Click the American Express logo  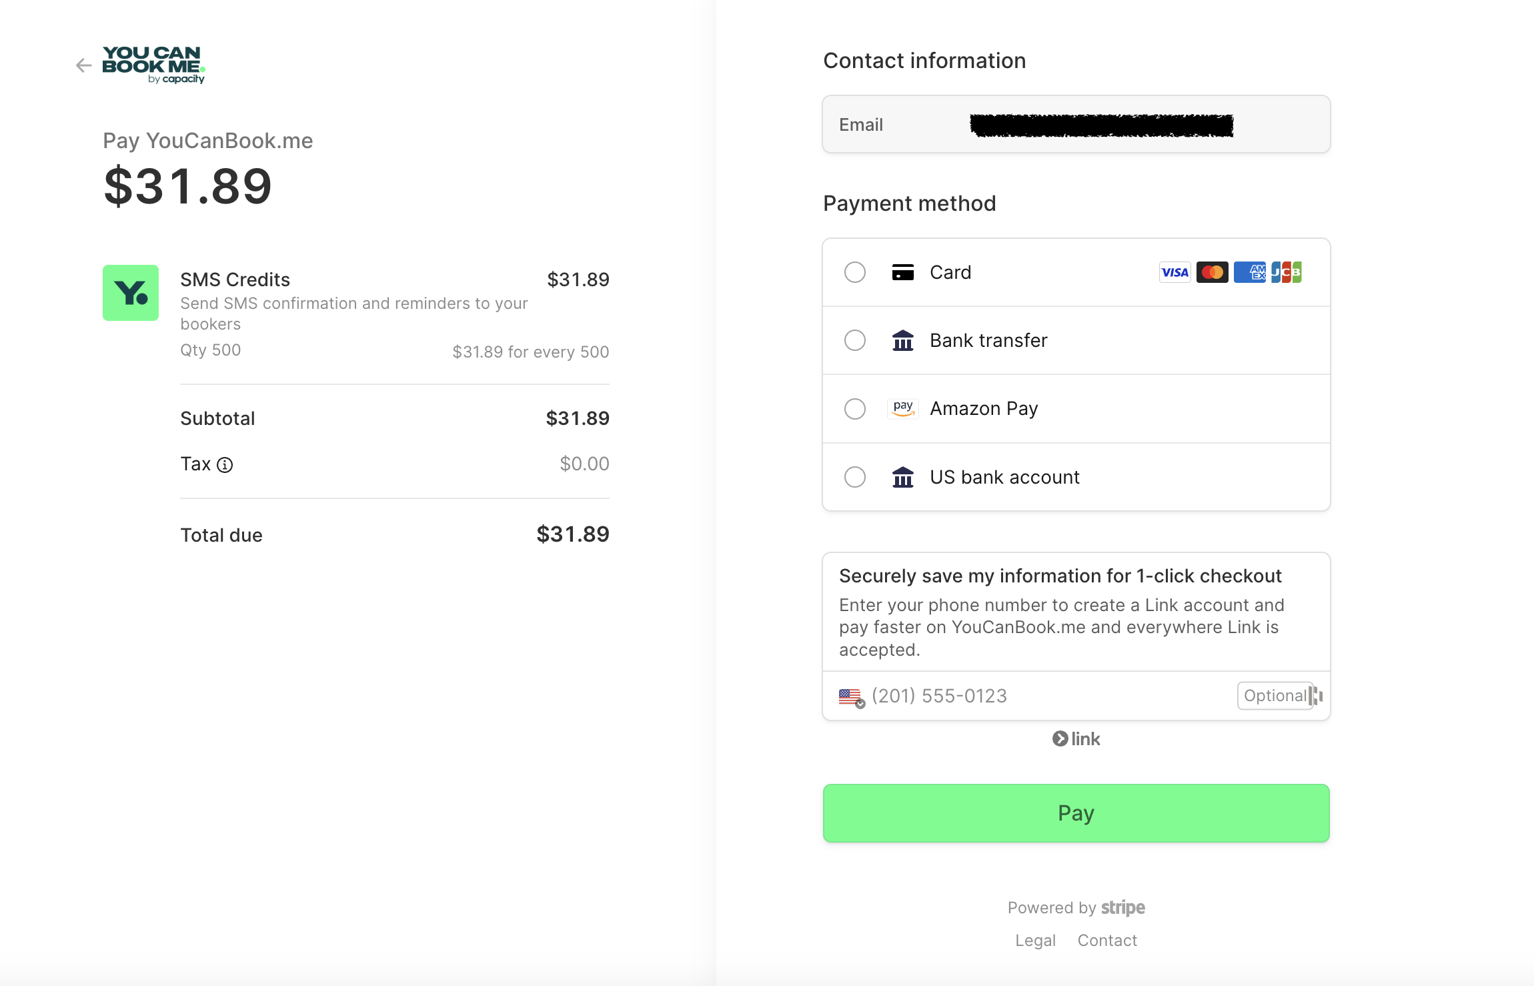point(1249,272)
